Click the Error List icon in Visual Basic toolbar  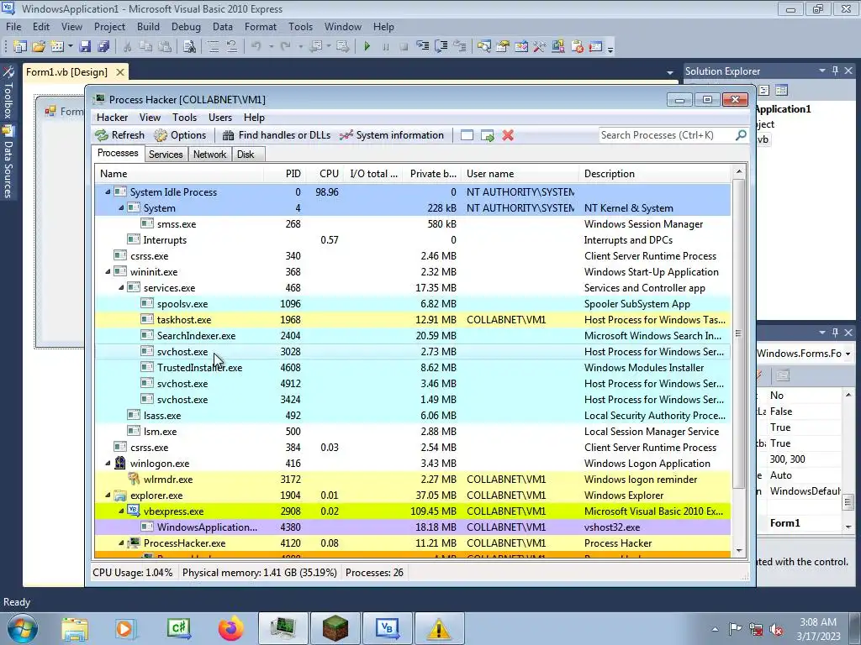click(x=577, y=47)
